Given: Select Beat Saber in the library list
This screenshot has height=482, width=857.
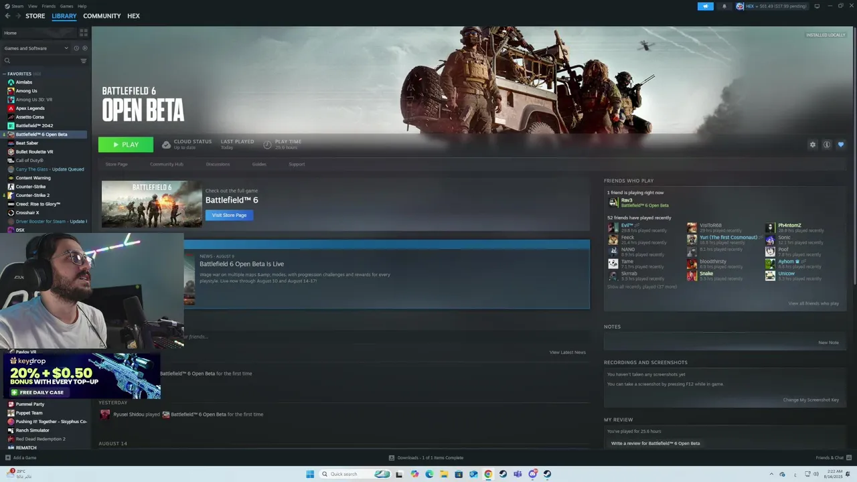Looking at the screenshot, I should [27, 143].
